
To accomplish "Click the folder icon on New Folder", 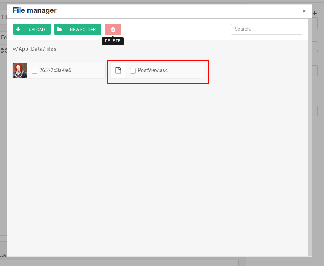I will click(59, 29).
